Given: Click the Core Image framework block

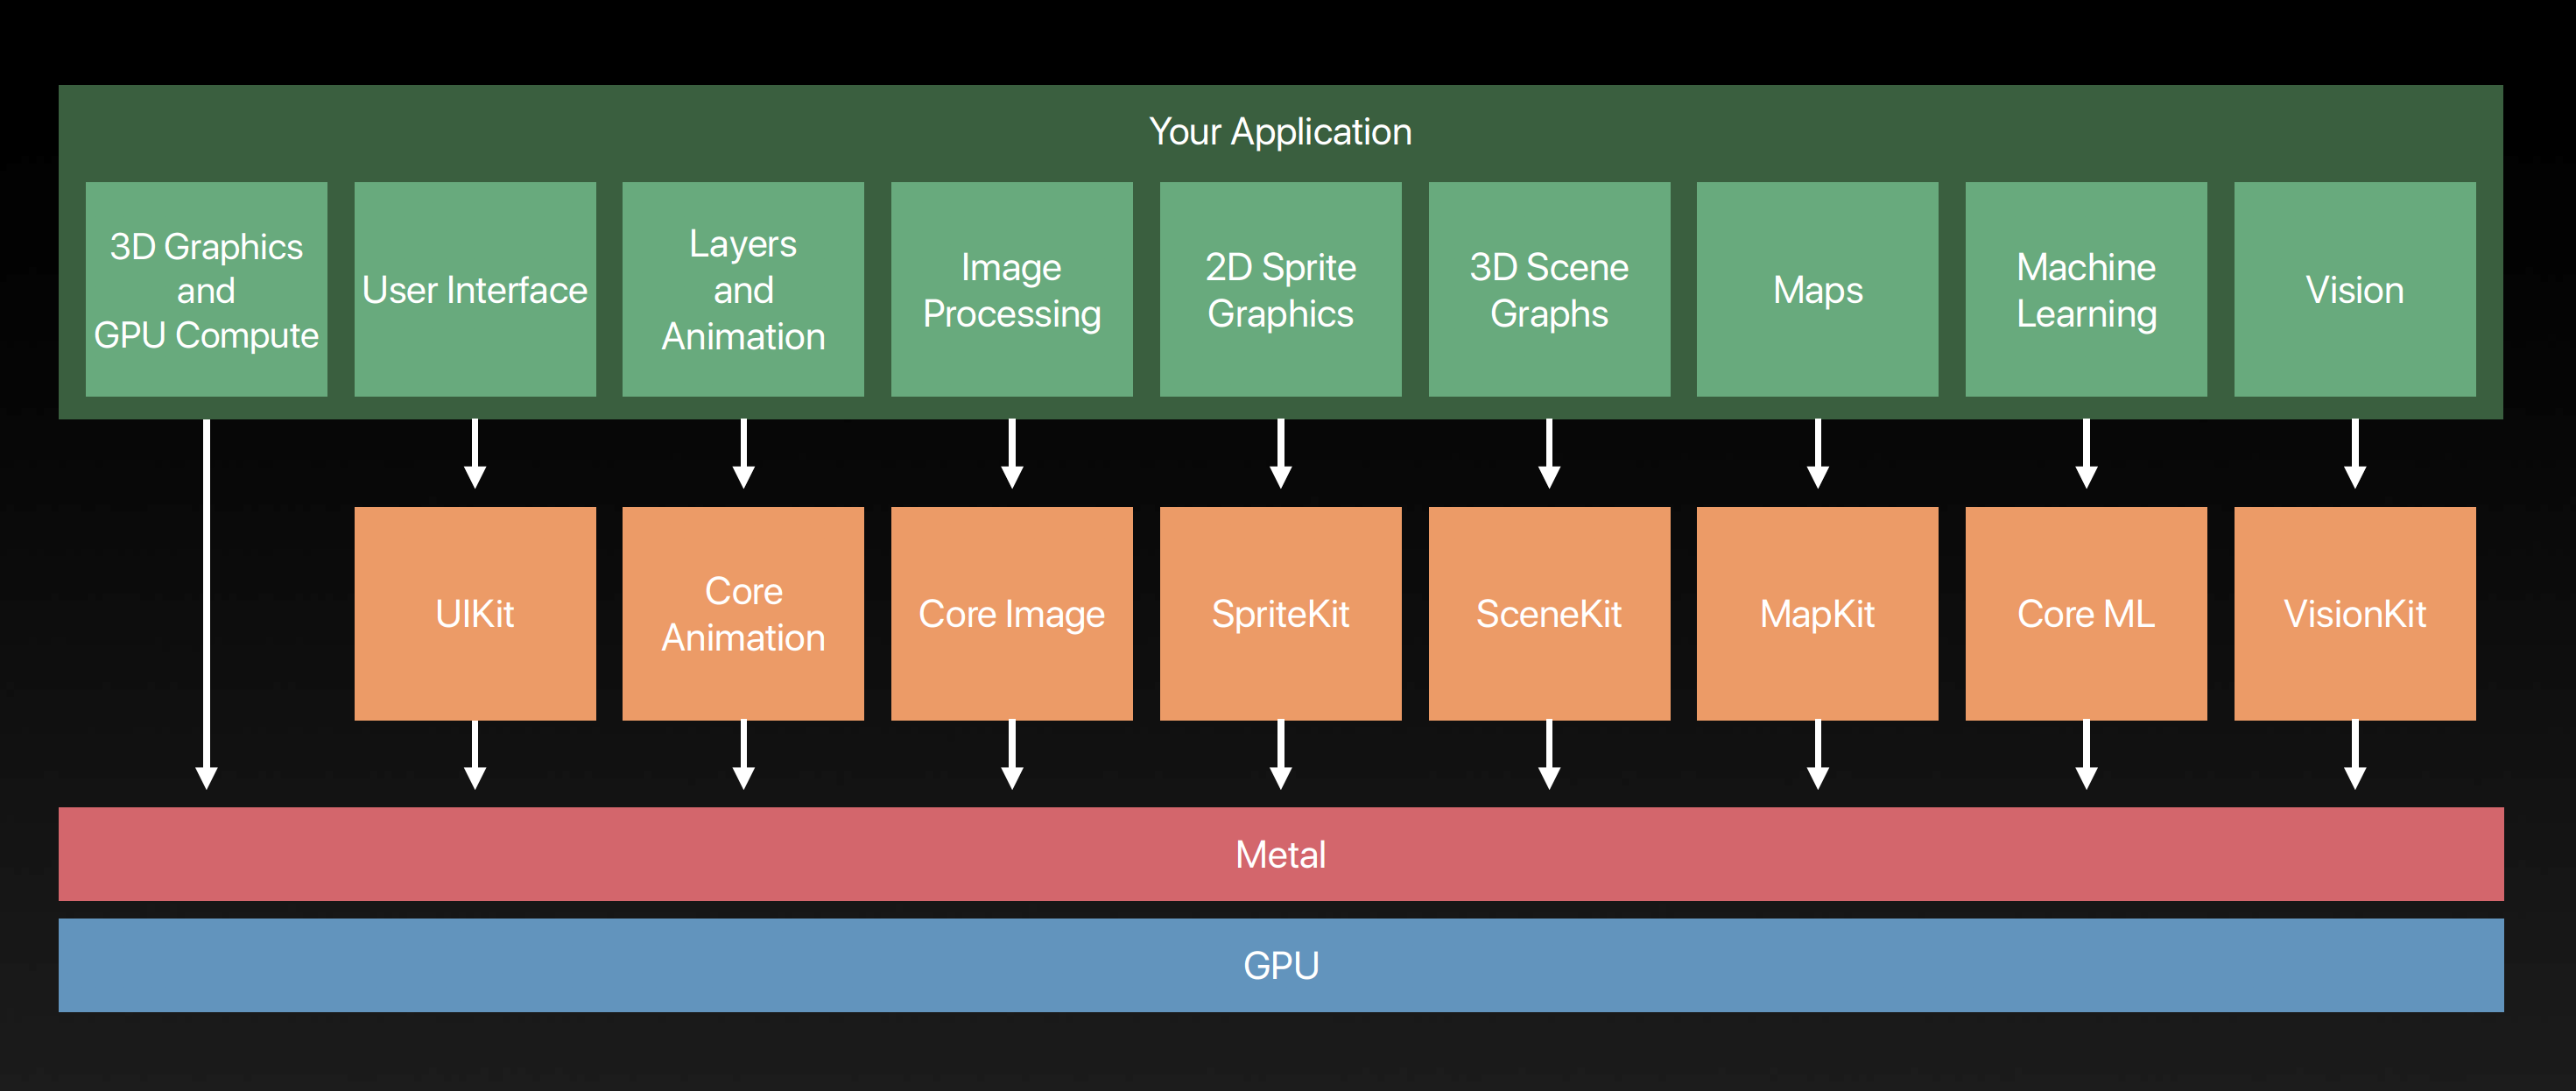Looking at the screenshot, I should [1011, 613].
